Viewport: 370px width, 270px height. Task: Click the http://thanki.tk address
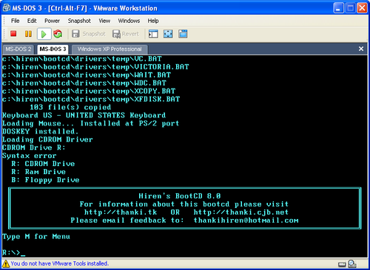click(x=121, y=212)
